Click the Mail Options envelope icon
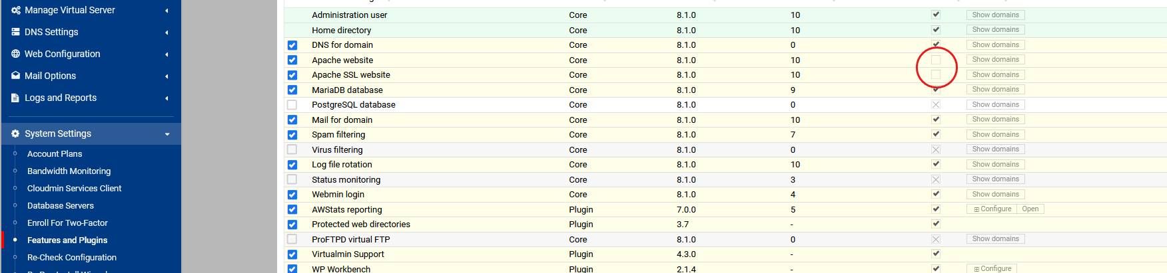Viewport: 1167px width, 273px height. tap(15, 76)
